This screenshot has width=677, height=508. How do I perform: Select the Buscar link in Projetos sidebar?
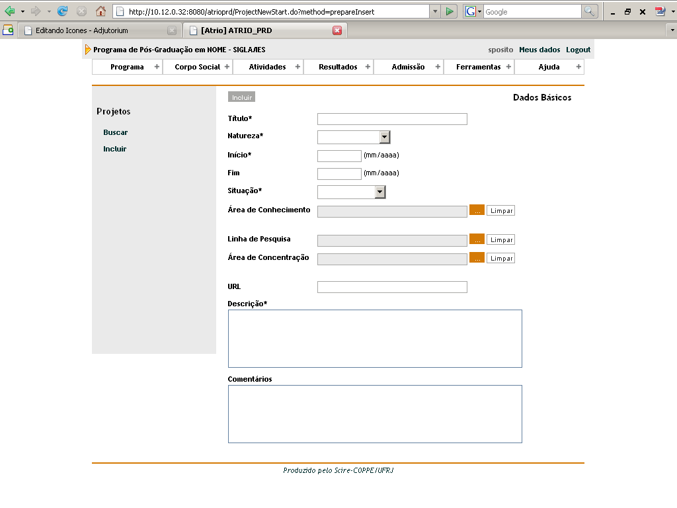(115, 132)
